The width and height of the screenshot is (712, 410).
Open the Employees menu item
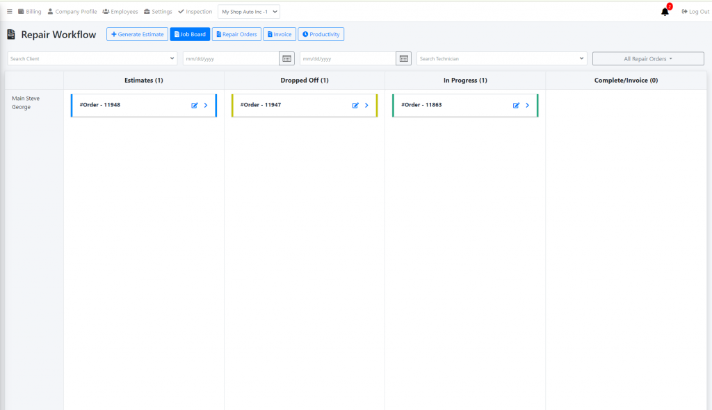(x=120, y=12)
